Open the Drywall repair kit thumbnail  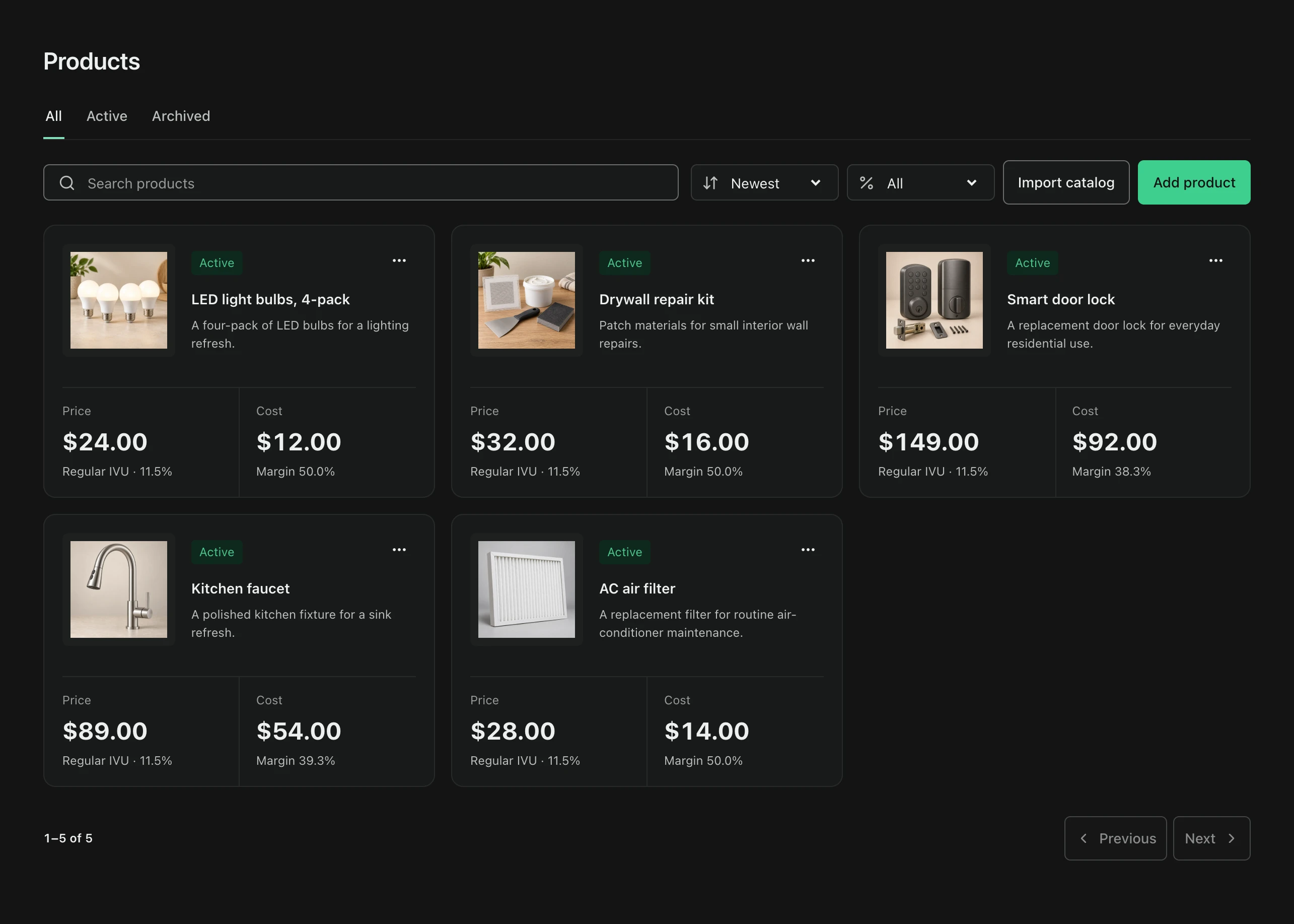[527, 300]
